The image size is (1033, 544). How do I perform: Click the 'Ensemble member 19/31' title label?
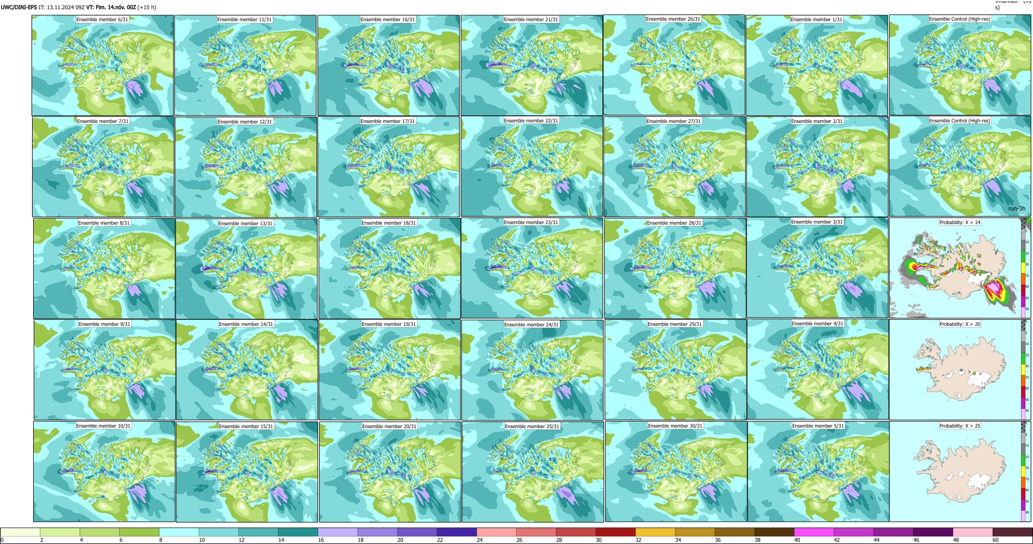point(389,324)
